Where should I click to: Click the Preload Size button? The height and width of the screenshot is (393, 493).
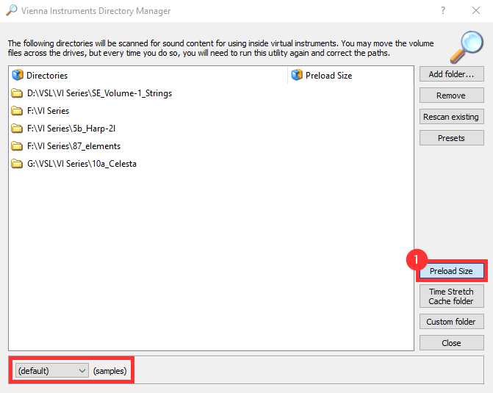pyautogui.click(x=452, y=271)
